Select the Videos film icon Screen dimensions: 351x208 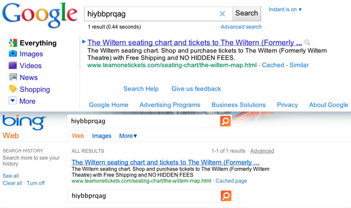pyautogui.click(x=13, y=65)
